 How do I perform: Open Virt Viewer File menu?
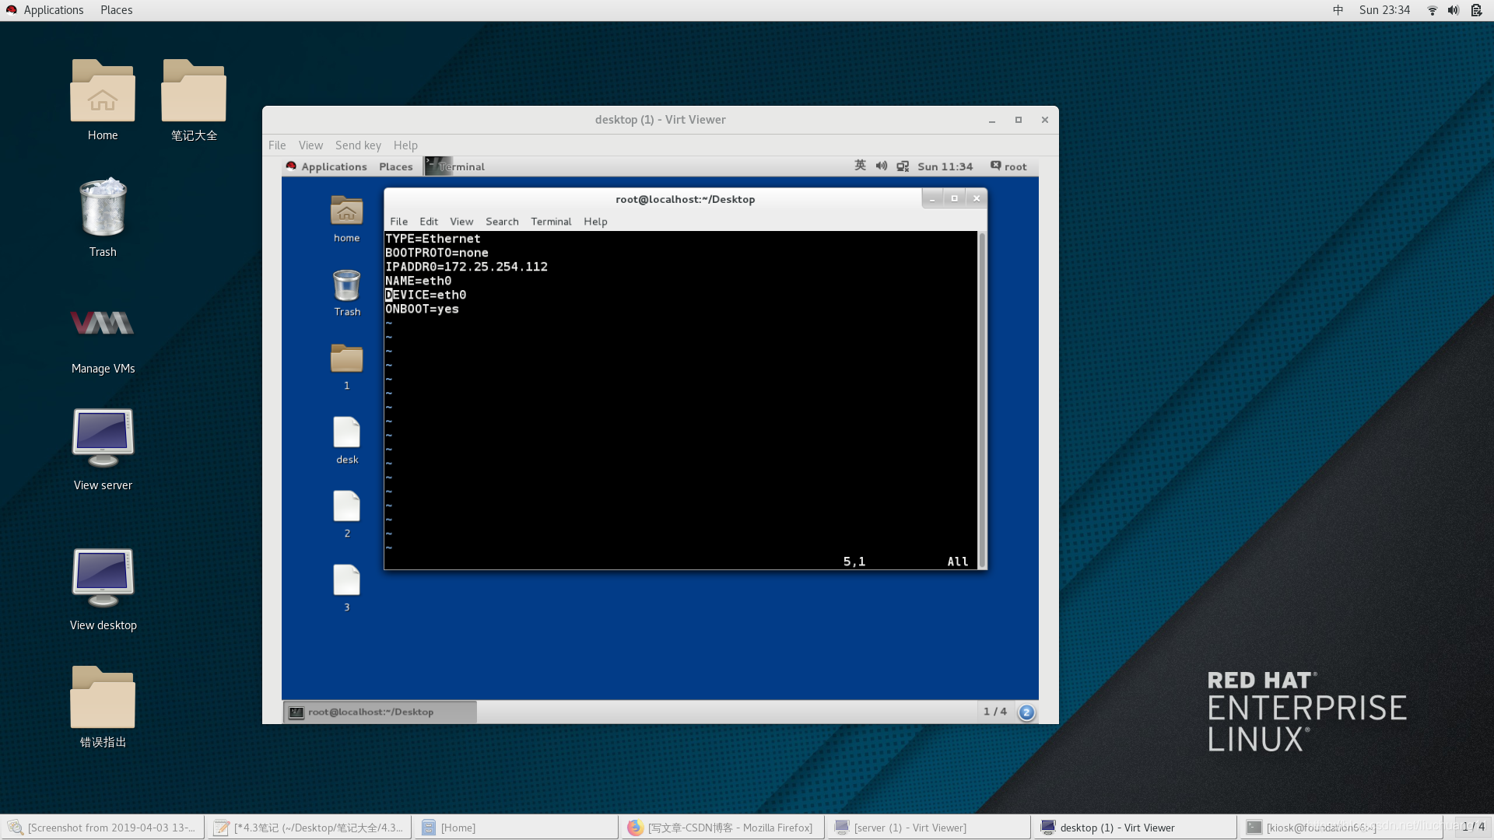(x=277, y=145)
